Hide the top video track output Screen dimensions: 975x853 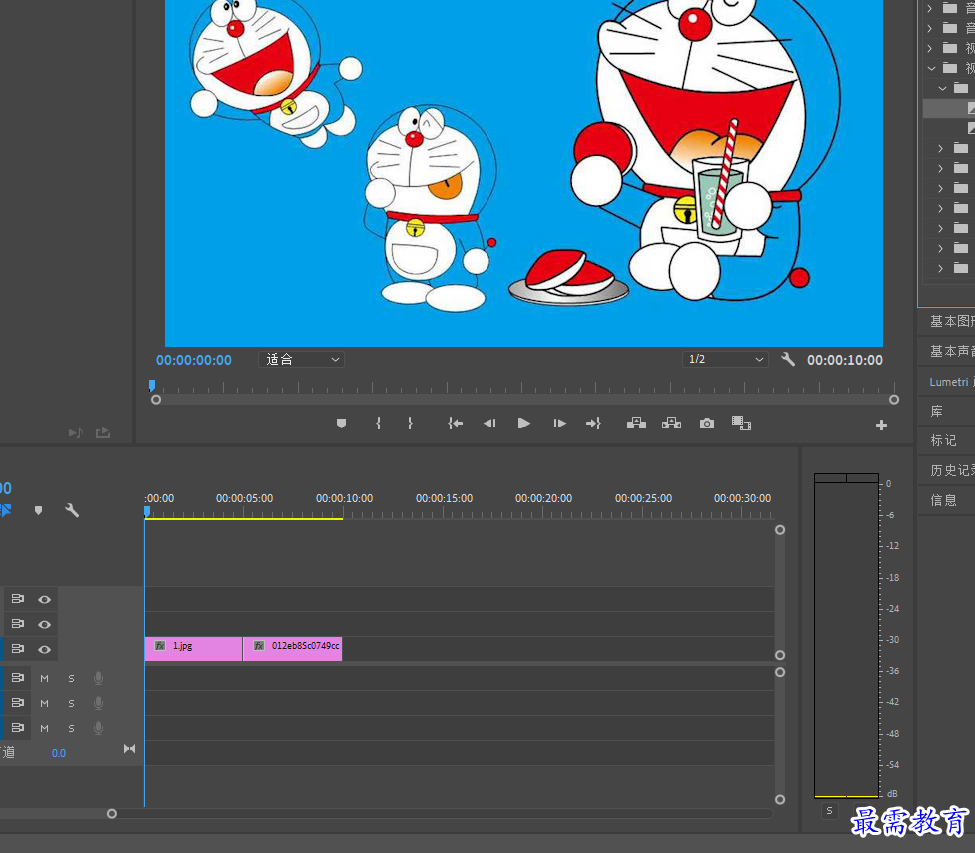coord(44,600)
